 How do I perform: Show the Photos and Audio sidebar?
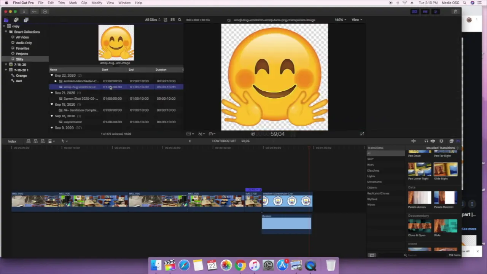coord(16,20)
